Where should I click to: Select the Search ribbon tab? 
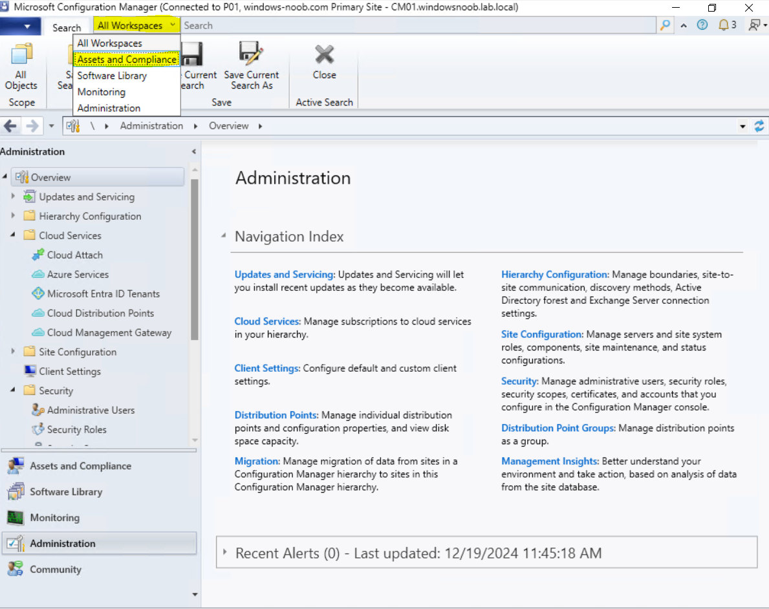point(67,27)
